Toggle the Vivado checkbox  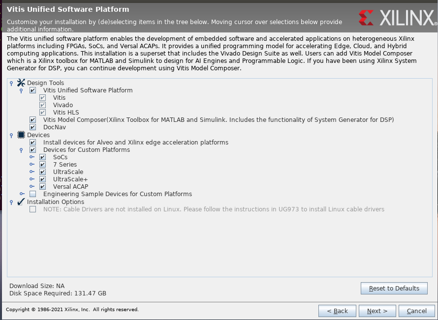[42, 105]
